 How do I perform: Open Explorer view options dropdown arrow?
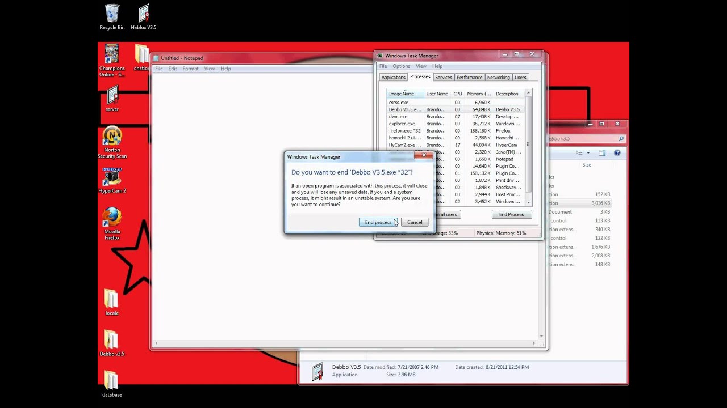click(588, 153)
